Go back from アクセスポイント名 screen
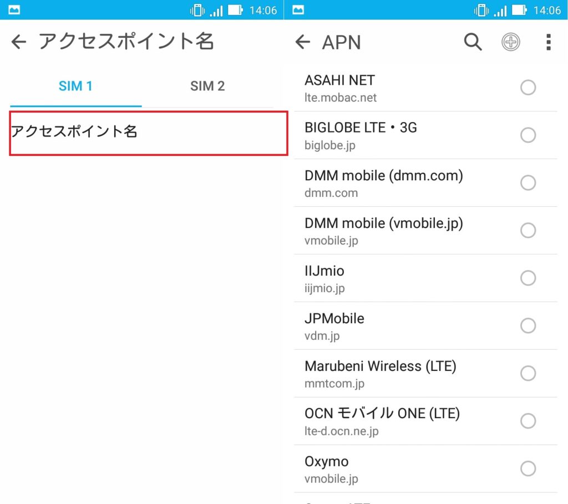 (19, 42)
